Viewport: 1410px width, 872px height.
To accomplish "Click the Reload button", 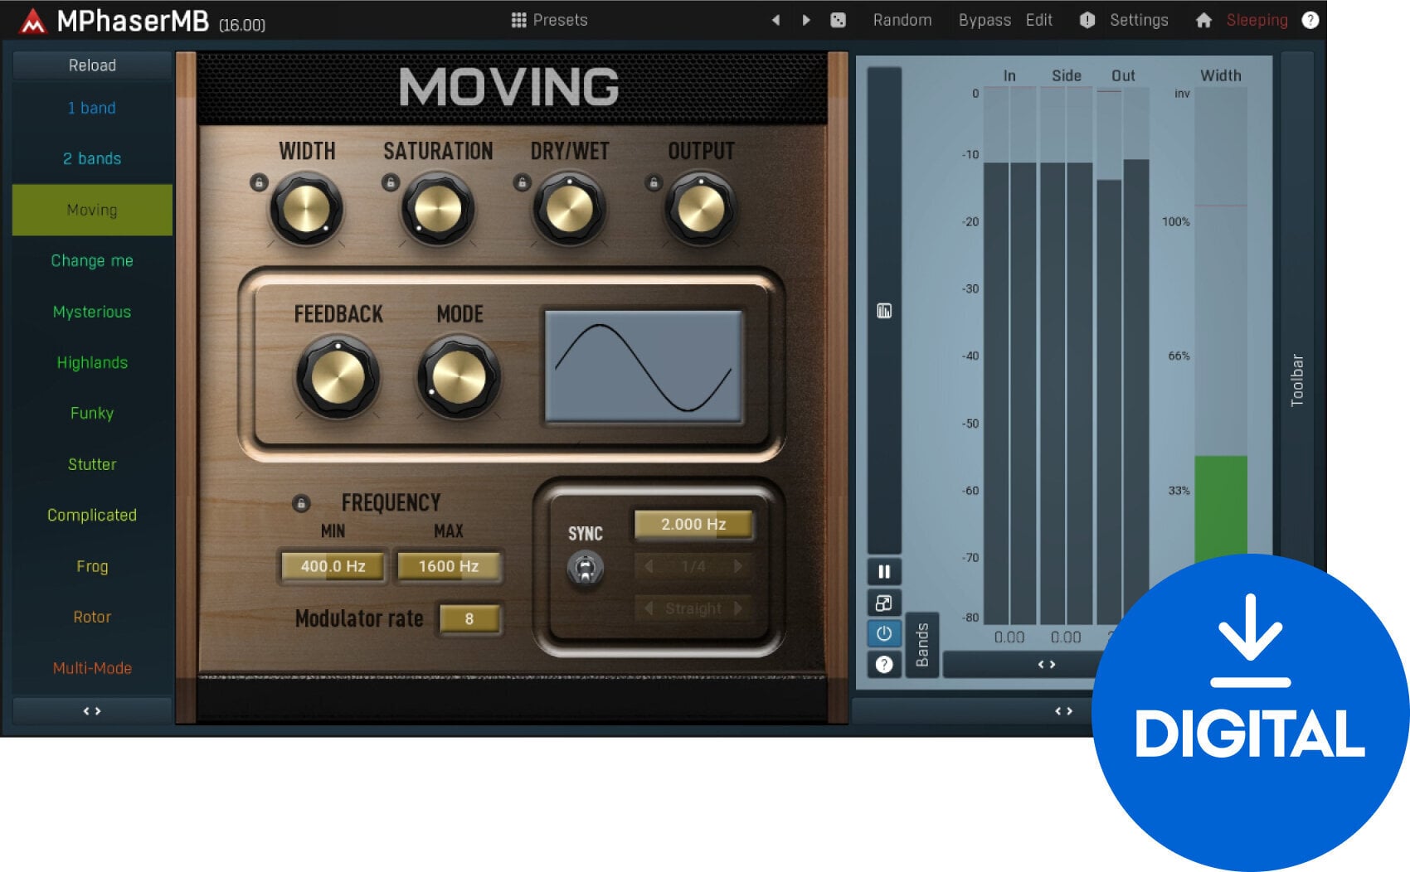I will pyautogui.click(x=91, y=65).
